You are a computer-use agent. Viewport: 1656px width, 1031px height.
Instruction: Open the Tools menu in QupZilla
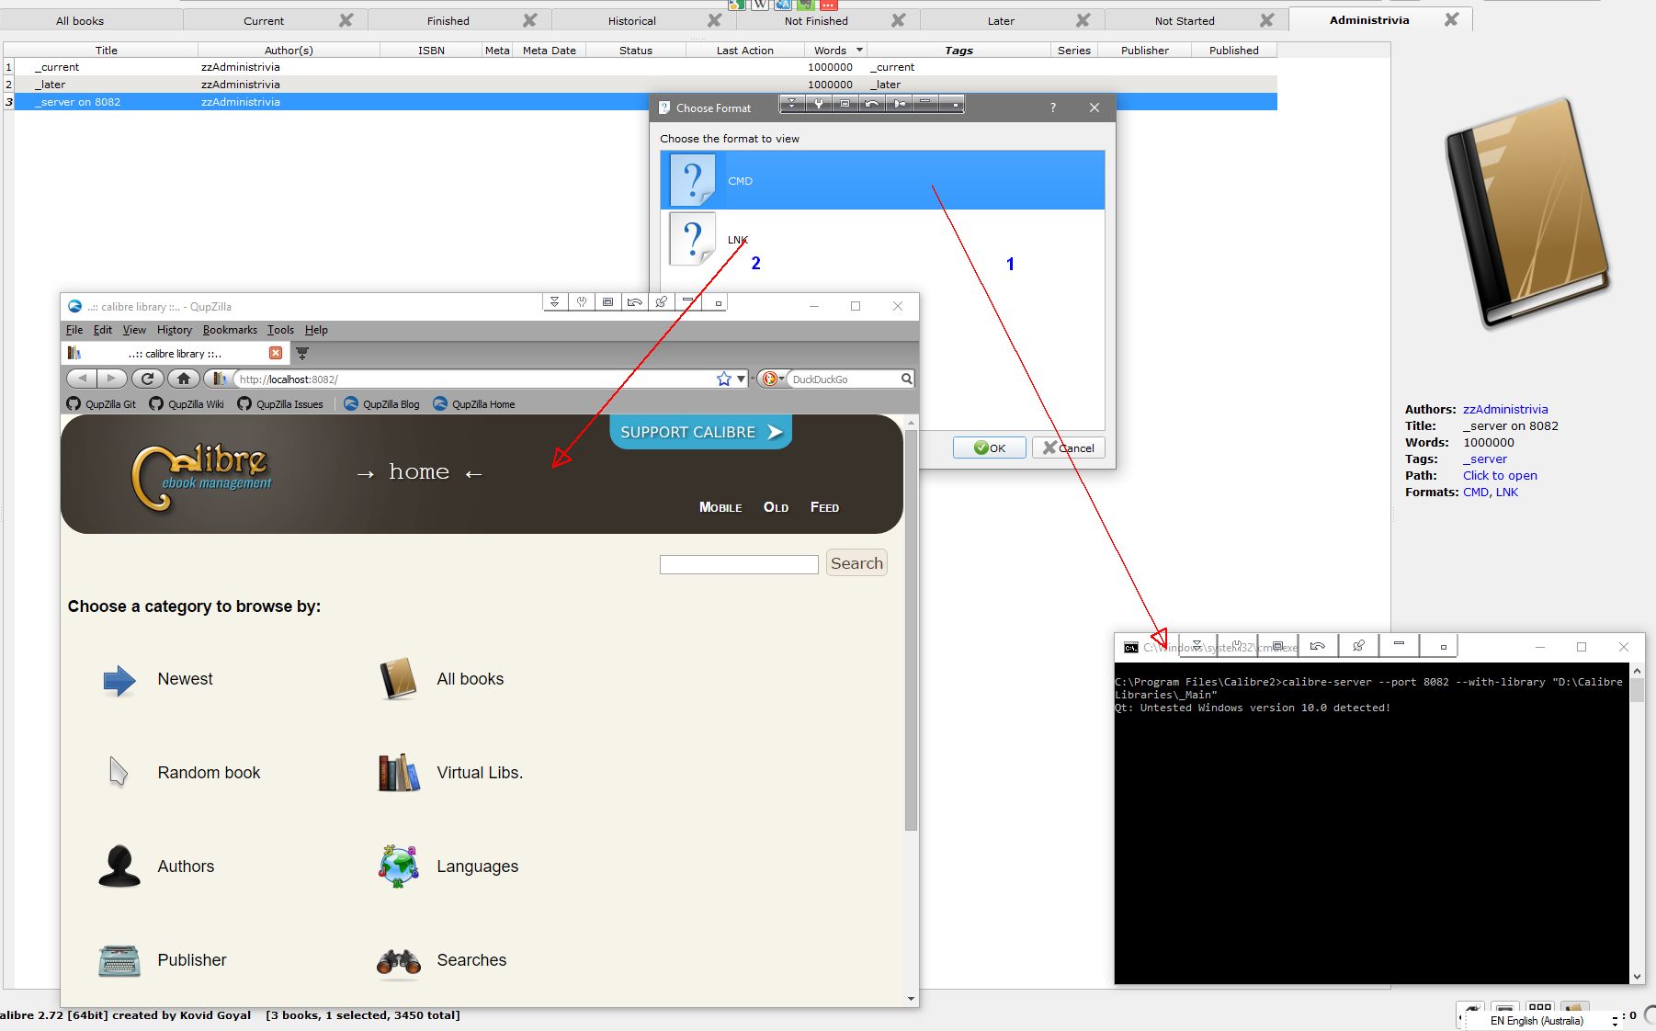[280, 330]
